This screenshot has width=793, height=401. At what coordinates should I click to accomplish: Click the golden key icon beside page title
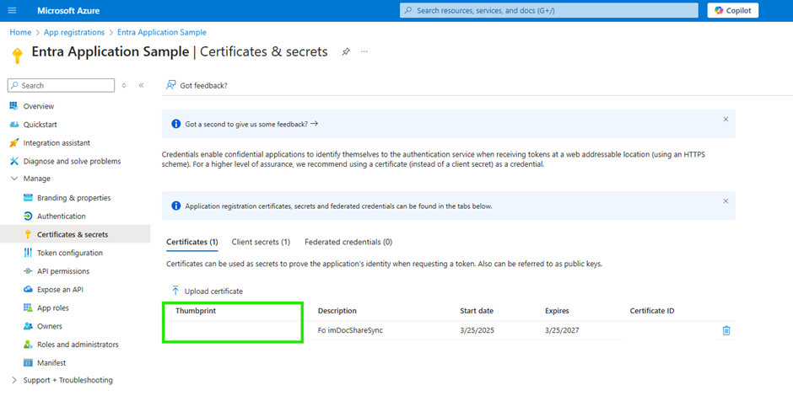click(17, 55)
